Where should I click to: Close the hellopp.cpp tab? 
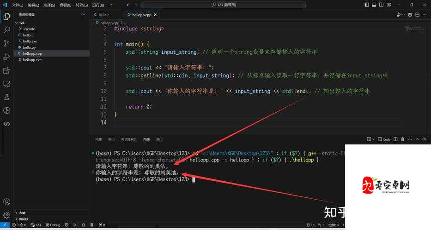[155, 15]
